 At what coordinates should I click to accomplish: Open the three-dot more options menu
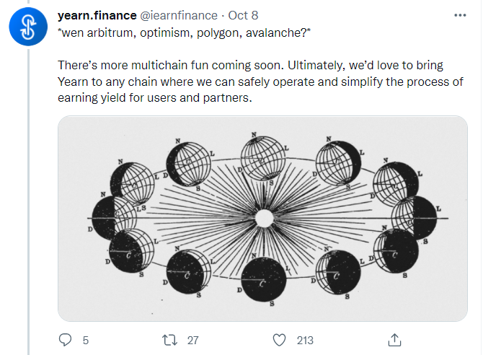[x=459, y=16]
